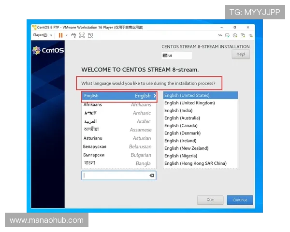Enter full screen mode via toolbar icon
290x232 pixels.
(82, 35)
